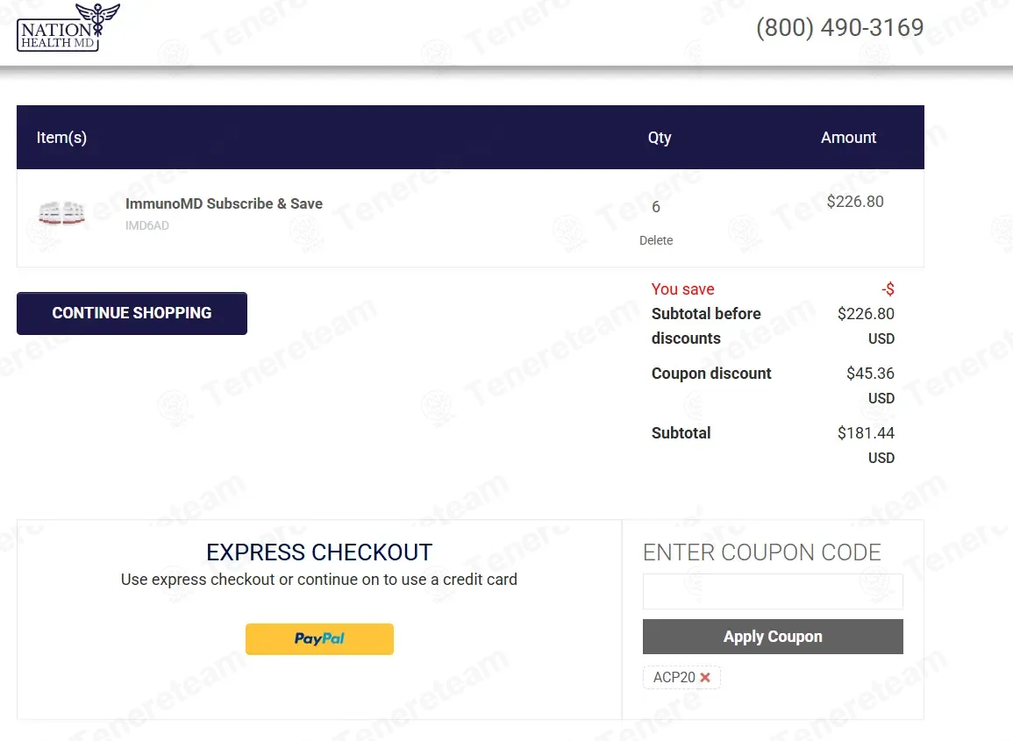Delete the ImmunoMD item from cart
Viewport: 1013px width, 741px height.
tap(656, 240)
